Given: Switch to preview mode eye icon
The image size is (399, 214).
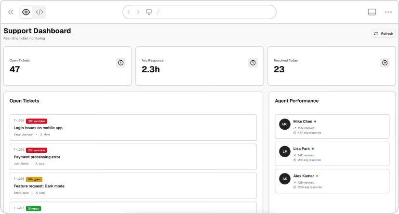Looking at the screenshot, I should click(26, 12).
